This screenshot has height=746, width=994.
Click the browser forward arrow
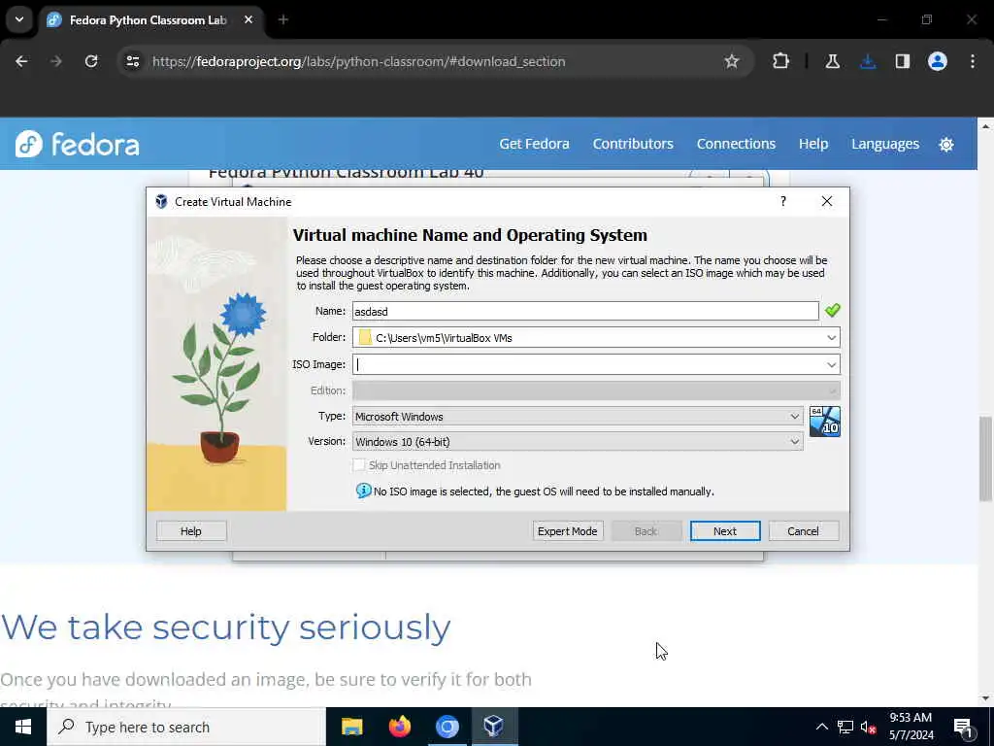point(56,61)
